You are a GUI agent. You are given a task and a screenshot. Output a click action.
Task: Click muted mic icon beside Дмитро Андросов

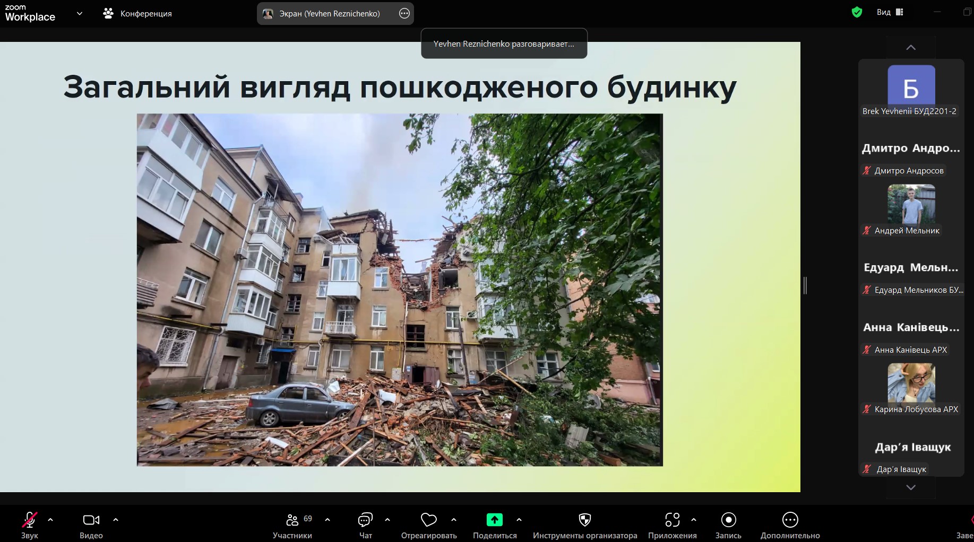[x=867, y=171]
